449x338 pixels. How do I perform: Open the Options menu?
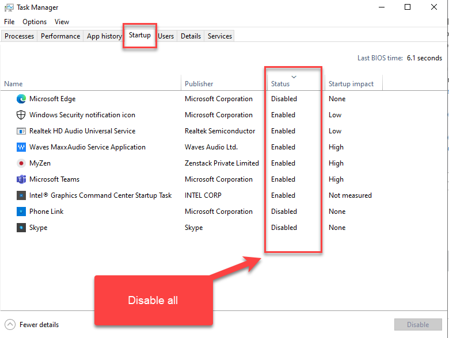[35, 22]
